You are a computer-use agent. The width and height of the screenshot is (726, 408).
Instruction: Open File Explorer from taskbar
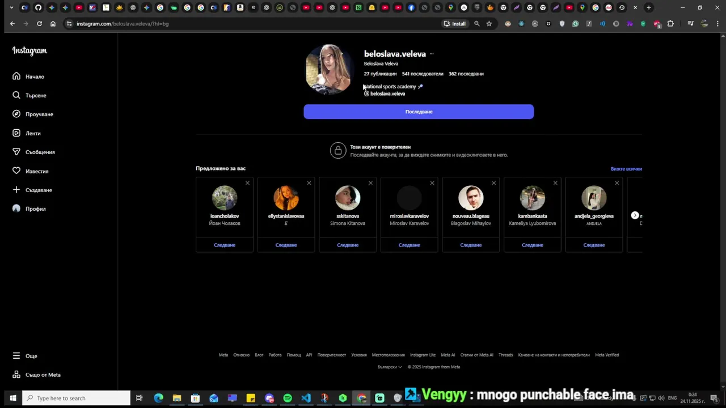[x=177, y=398]
